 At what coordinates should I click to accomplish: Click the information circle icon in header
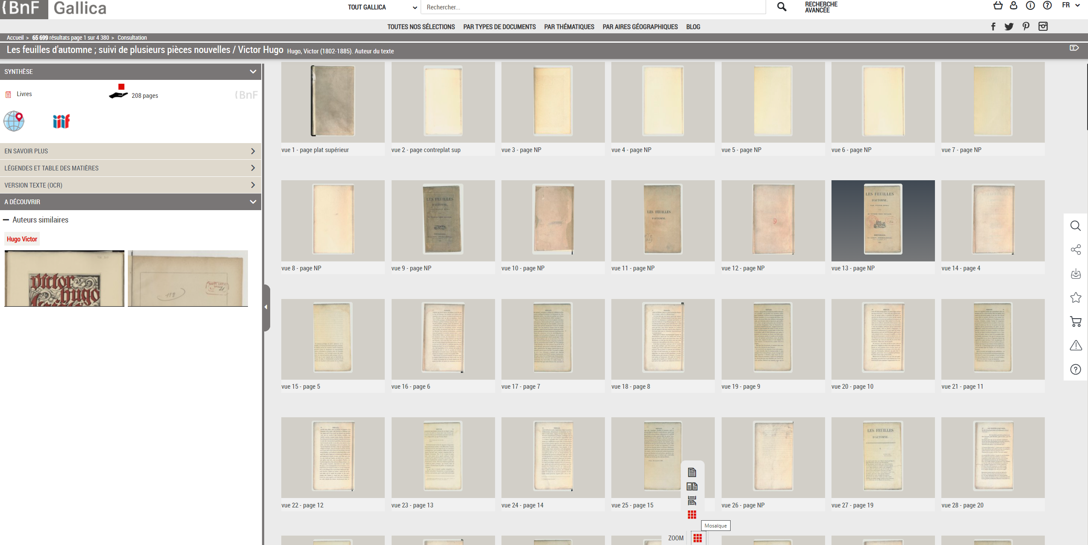pyautogui.click(x=1030, y=6)
